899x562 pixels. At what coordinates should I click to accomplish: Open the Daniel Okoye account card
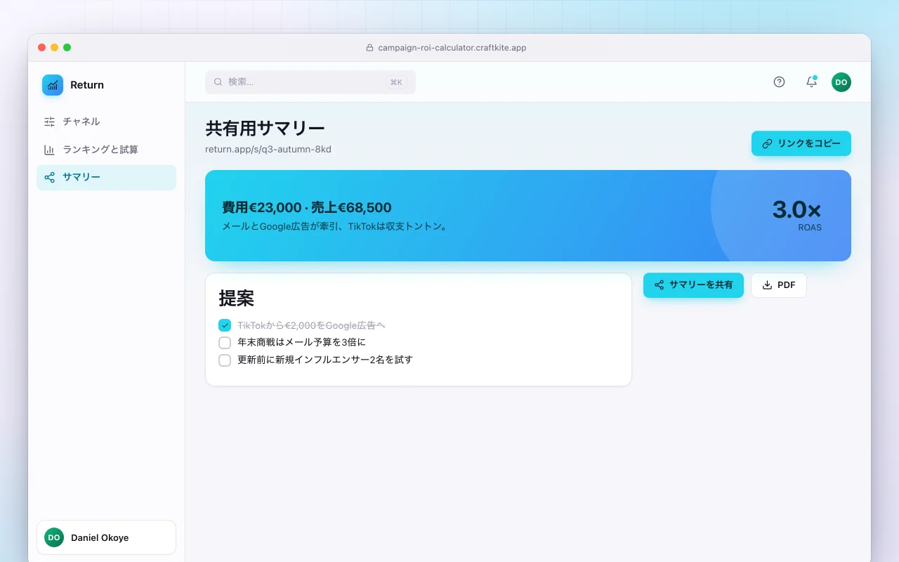tap(106, 537)
